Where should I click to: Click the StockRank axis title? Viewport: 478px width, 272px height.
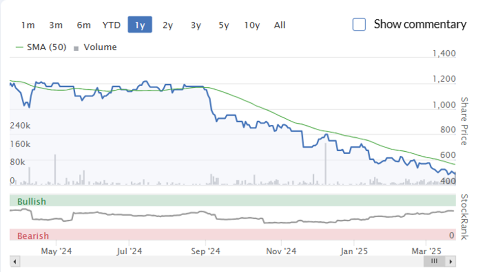pyautogui.click(x=464, y=217)
